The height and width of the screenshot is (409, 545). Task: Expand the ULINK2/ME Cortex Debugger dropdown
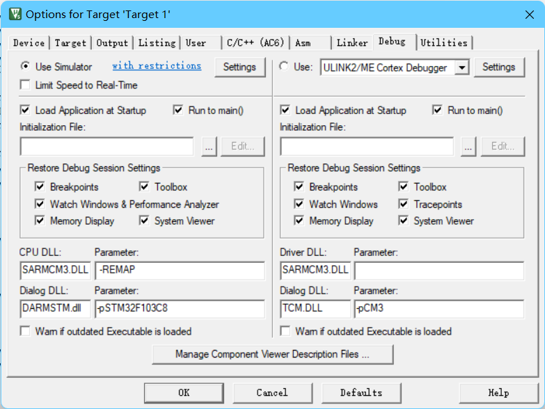point(462,67)
